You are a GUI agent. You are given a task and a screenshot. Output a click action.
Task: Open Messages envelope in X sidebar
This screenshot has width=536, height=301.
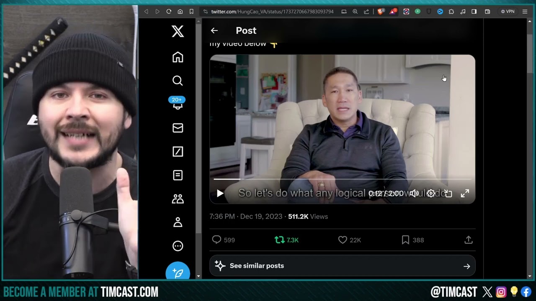click(178, 128)
